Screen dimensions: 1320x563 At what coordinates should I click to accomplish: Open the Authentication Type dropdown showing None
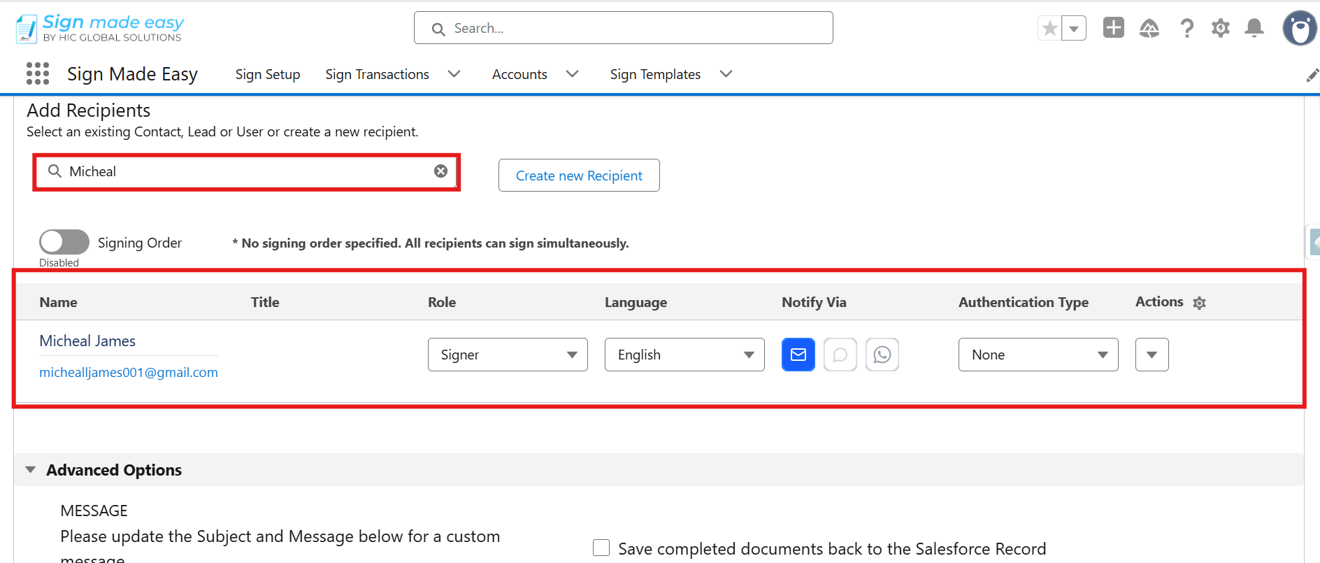pyautogui.click(x=1038, y=355)
